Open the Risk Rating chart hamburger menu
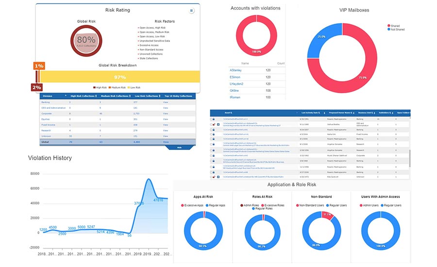 (x=191, y=11)
